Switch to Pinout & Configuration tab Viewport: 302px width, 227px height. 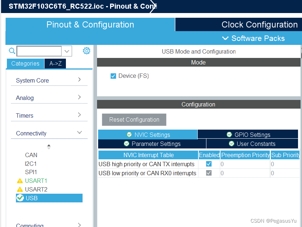point(90,25)
